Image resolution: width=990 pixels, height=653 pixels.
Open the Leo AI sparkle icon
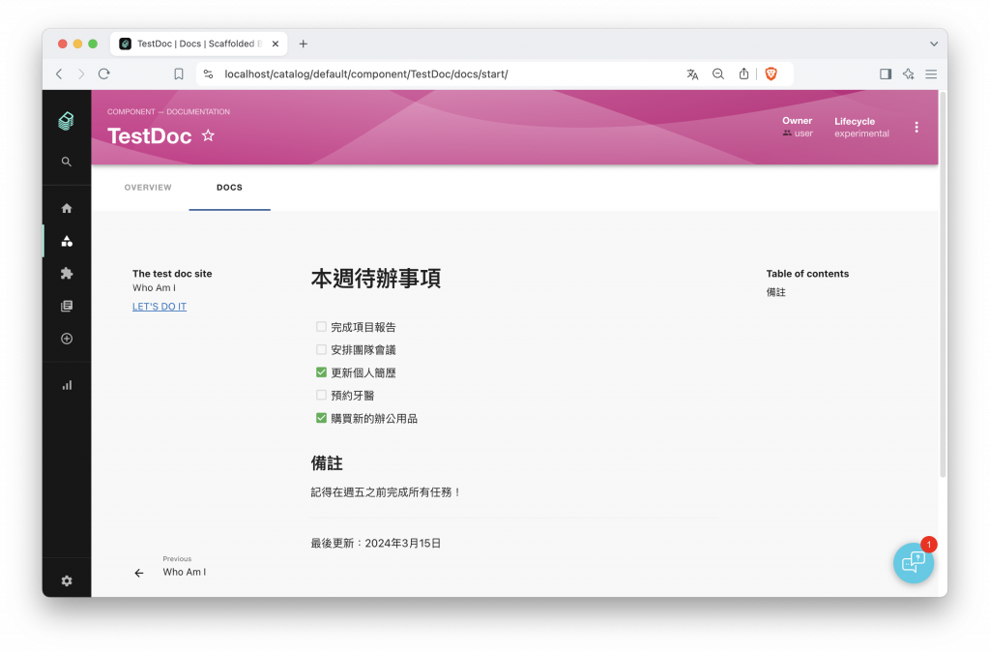pos(909,74)
